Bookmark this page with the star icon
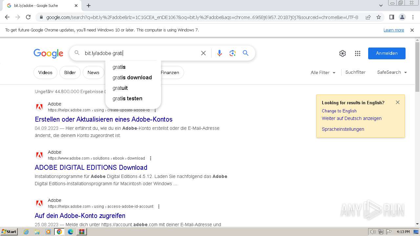The height and width of the screenshot is (236, 420). (379, 17)
